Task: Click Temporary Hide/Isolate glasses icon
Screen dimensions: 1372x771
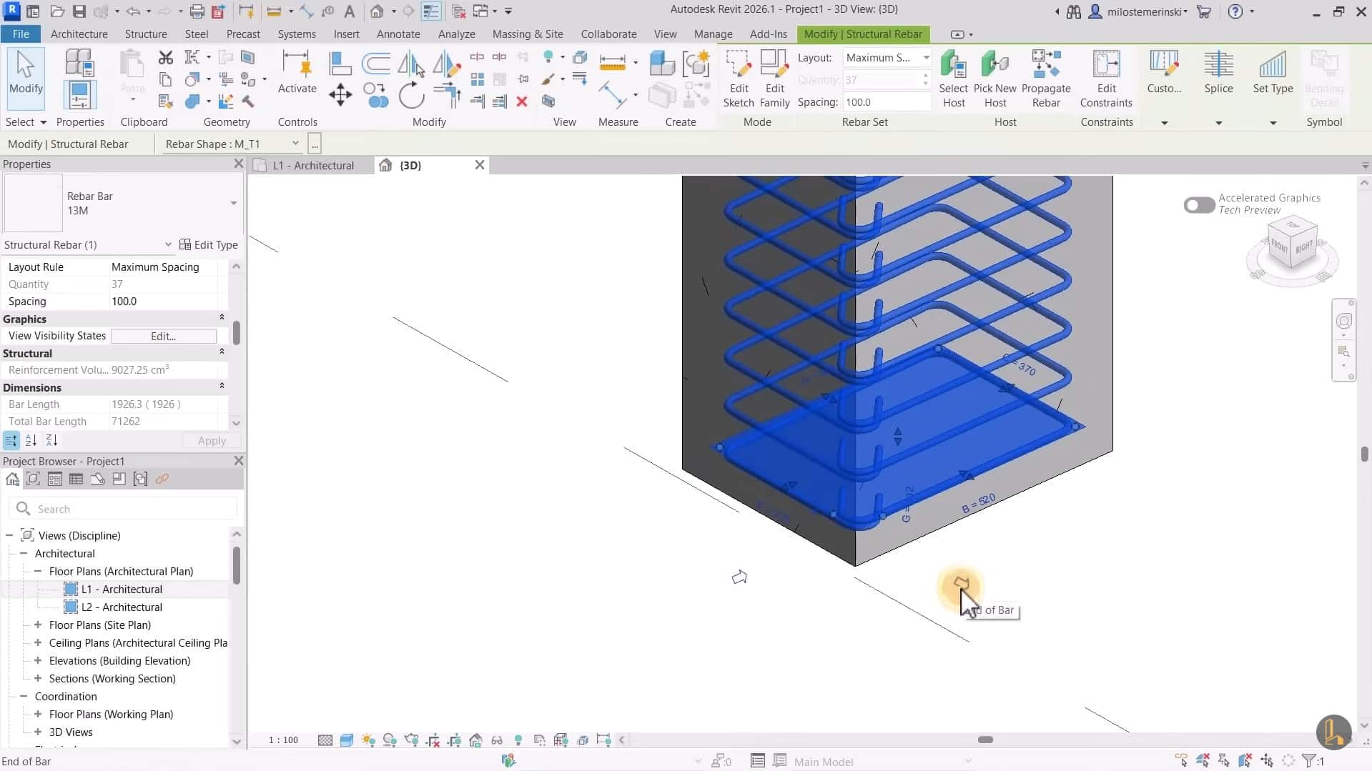Action: click(x=497, y=740)
